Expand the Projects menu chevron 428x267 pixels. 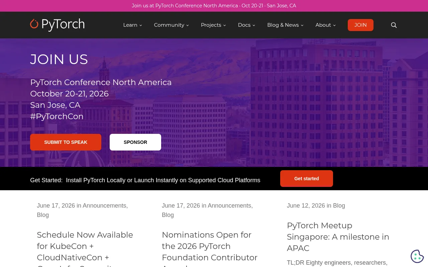(225, 25)
